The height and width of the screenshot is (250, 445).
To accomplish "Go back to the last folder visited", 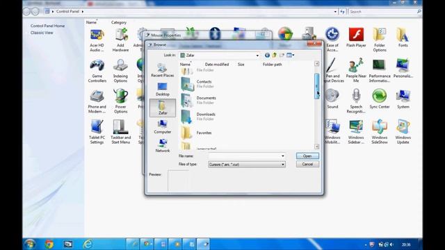I will click(267, 56).
